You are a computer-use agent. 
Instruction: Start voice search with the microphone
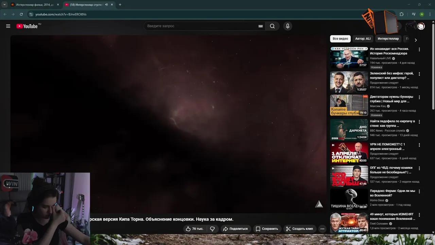[x=288, y=26]
